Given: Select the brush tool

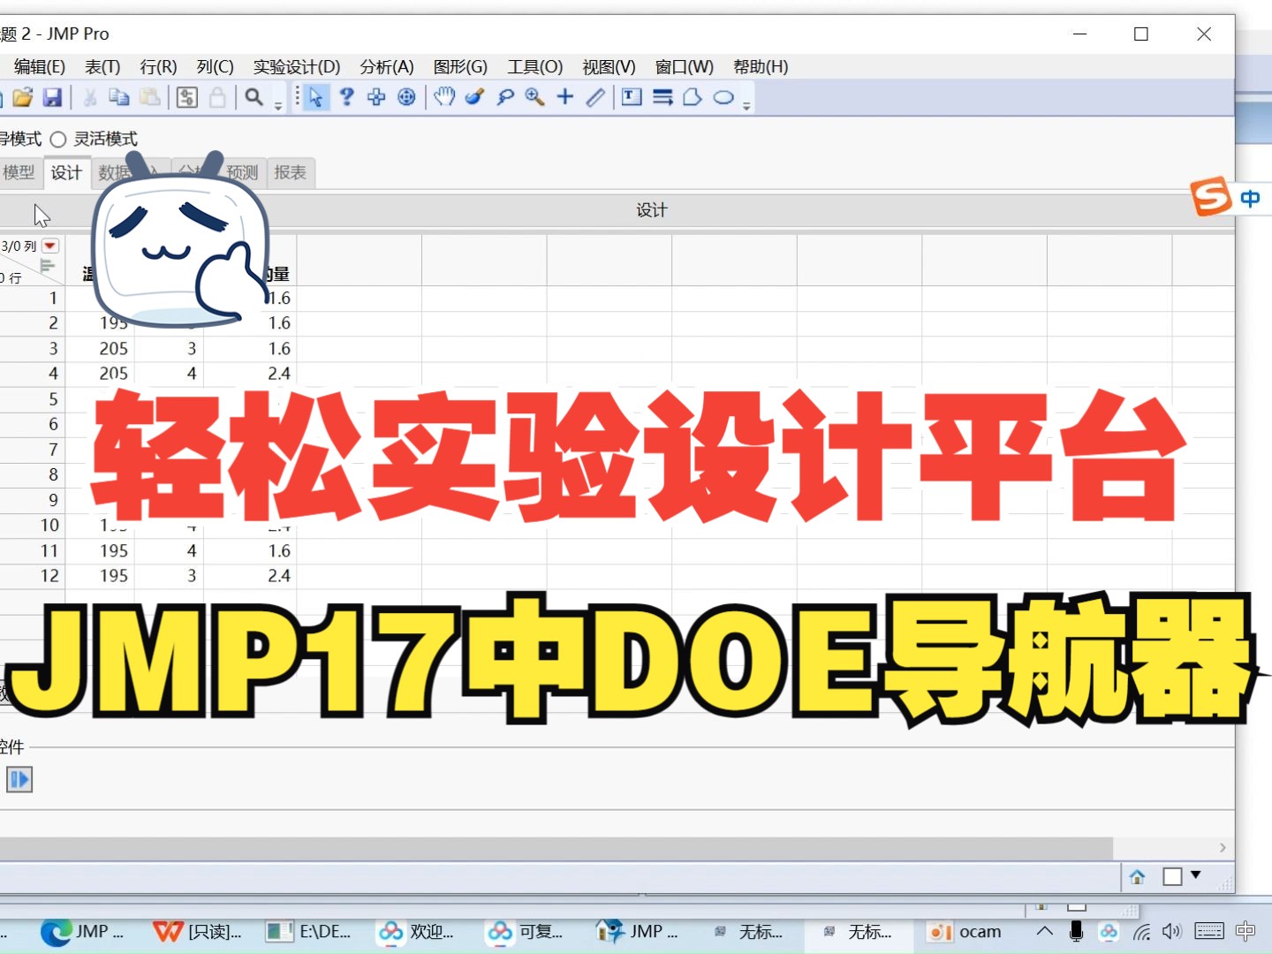Looking at the screenshot, I should (x=475, y=97).
